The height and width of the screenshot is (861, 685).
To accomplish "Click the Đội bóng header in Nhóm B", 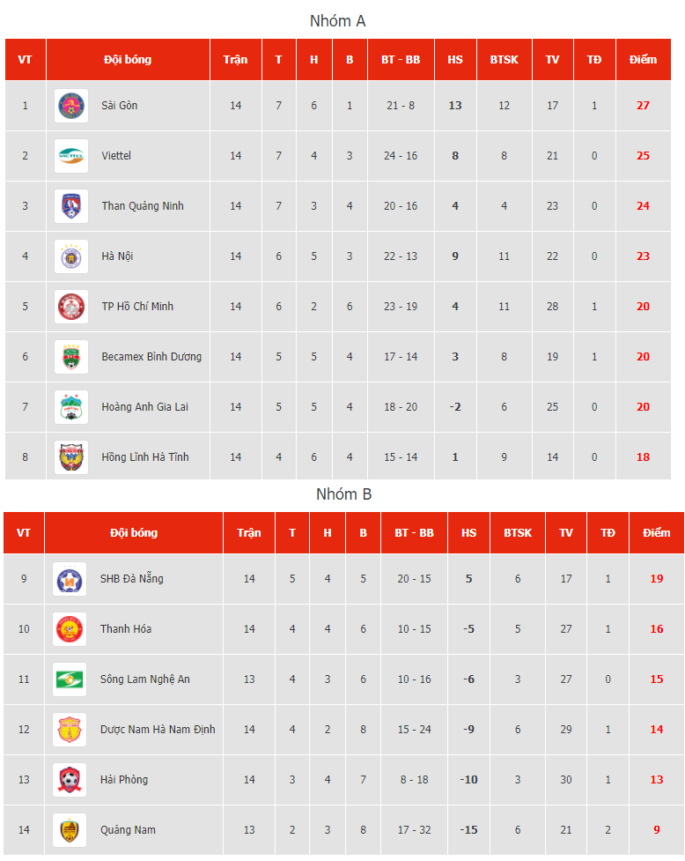I will [134, 532].
